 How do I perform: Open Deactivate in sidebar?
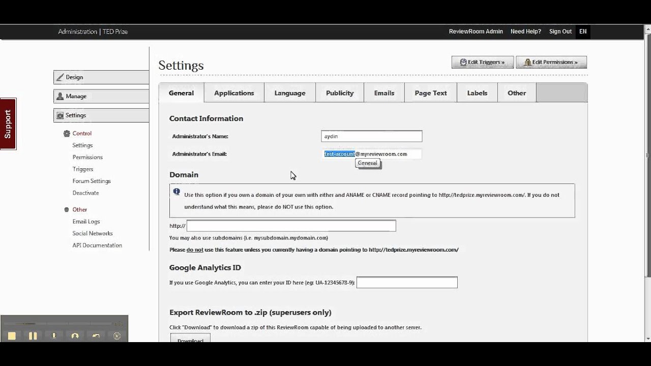85,193
